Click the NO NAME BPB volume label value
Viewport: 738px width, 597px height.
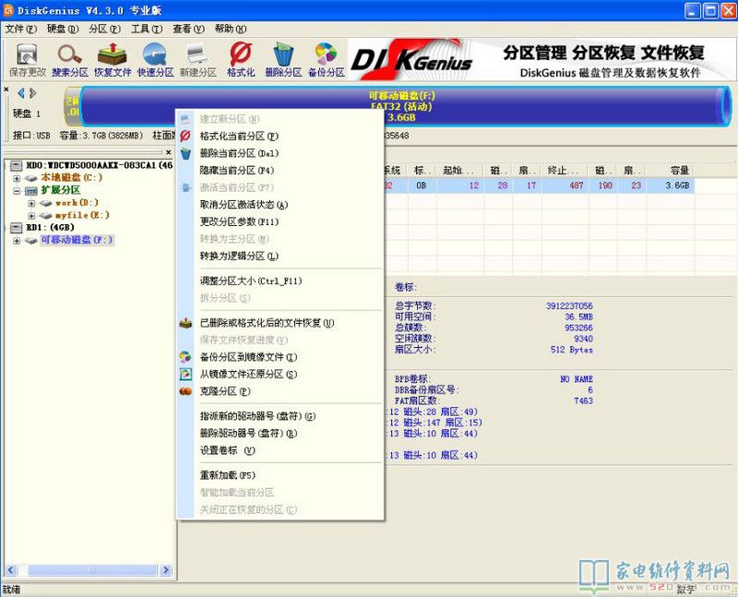576,379
